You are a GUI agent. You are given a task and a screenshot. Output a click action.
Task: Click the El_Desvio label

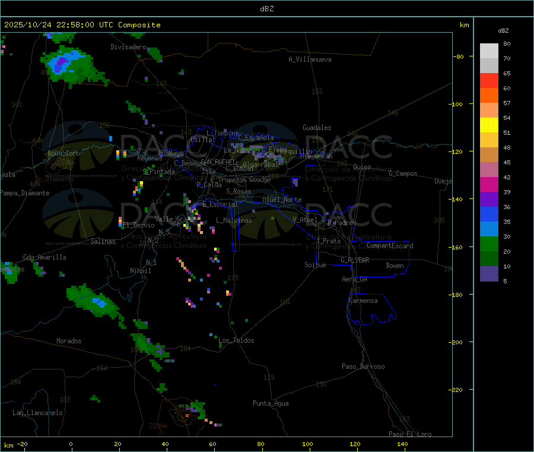pos(139,225)
